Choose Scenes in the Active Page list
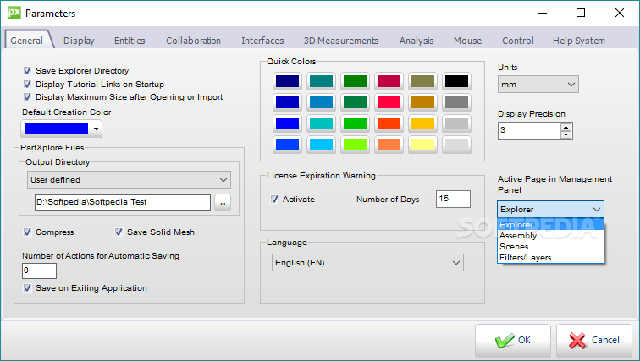This screenshot has width=640, height=361. (550, 247)
